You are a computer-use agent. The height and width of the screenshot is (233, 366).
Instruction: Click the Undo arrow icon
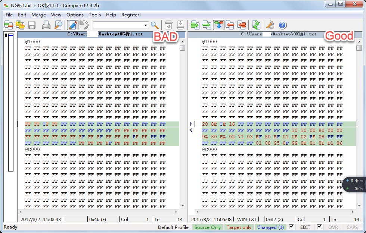pos(84,25)
